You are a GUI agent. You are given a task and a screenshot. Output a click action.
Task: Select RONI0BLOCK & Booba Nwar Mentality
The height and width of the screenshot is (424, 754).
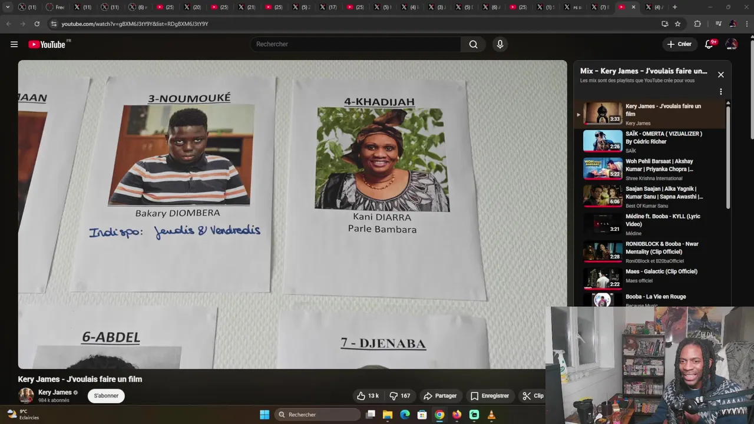[x=650, y=252]
